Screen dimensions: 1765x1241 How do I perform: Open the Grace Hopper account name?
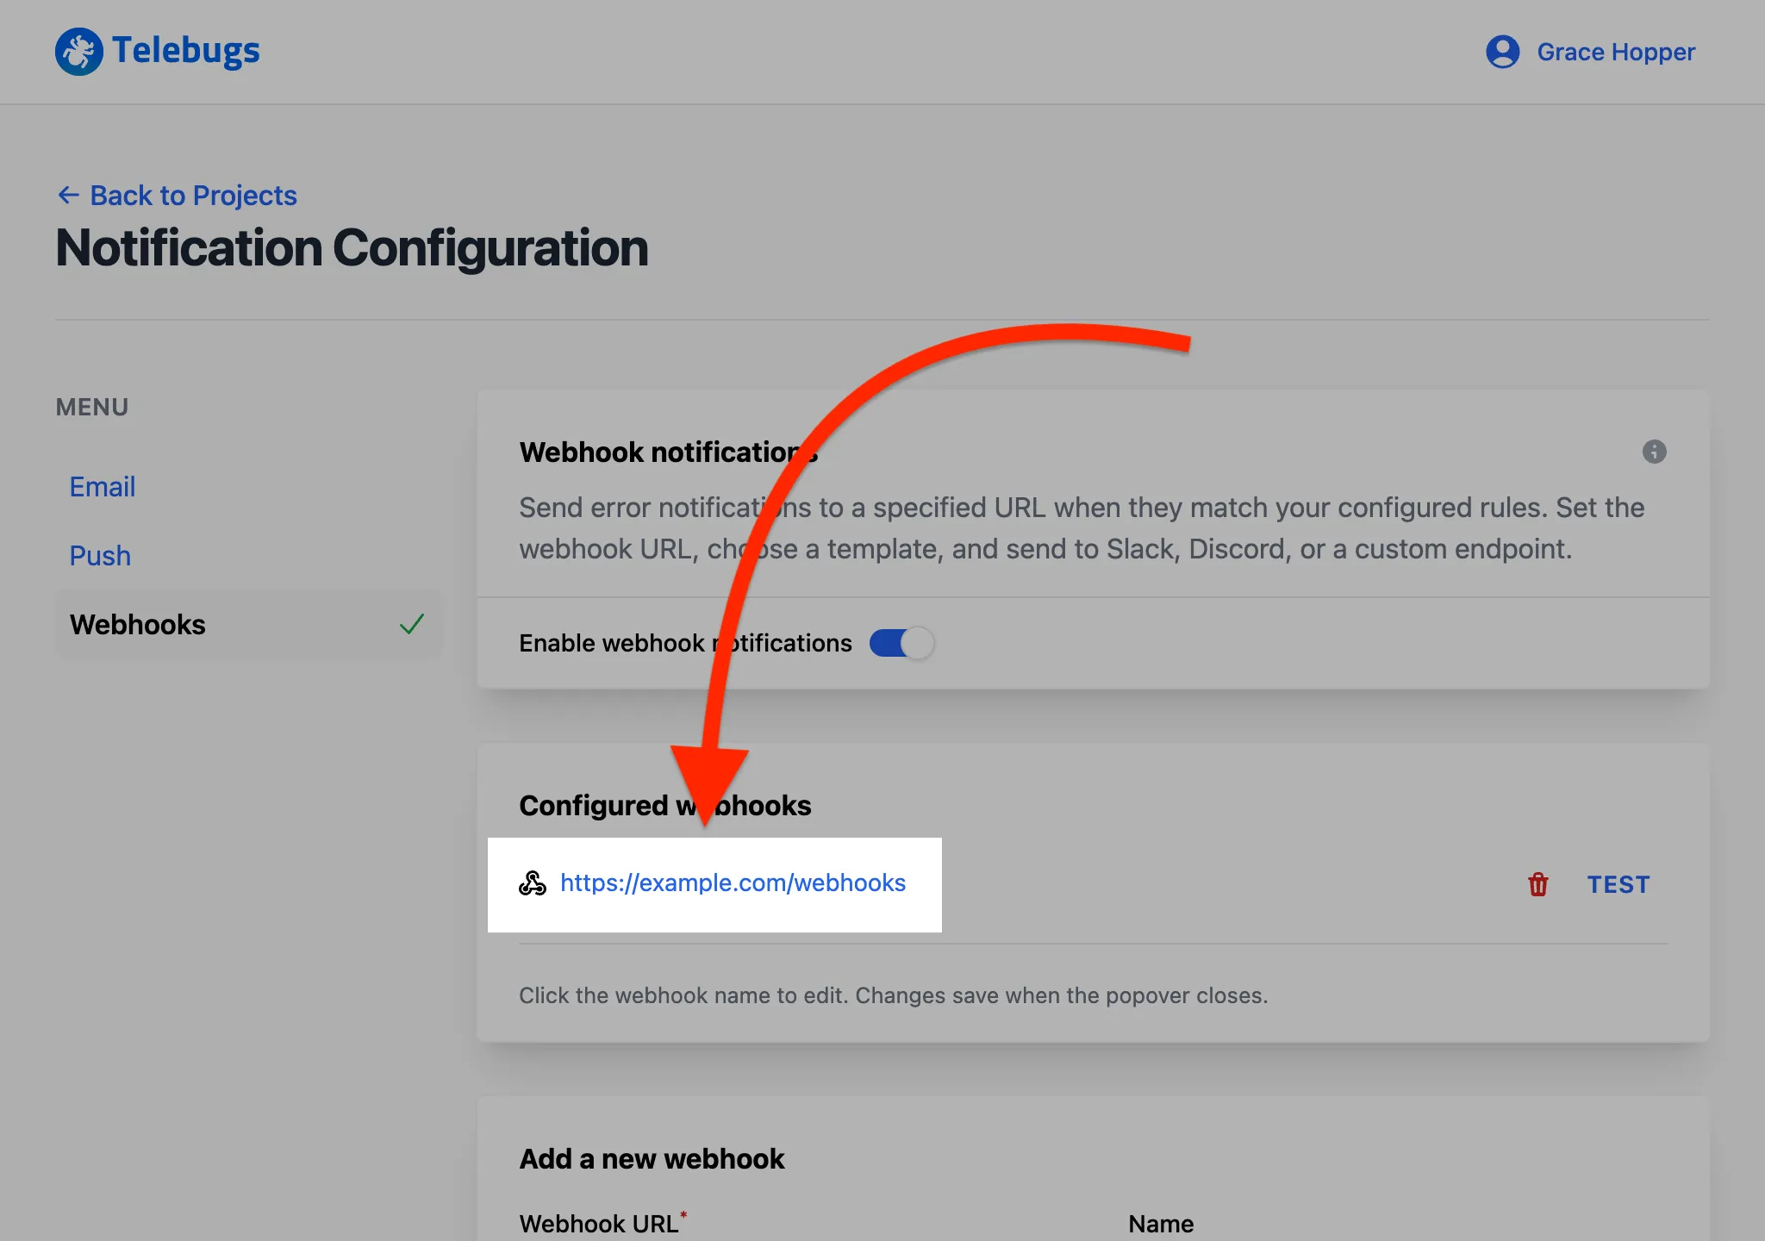tap(1616, 53)
